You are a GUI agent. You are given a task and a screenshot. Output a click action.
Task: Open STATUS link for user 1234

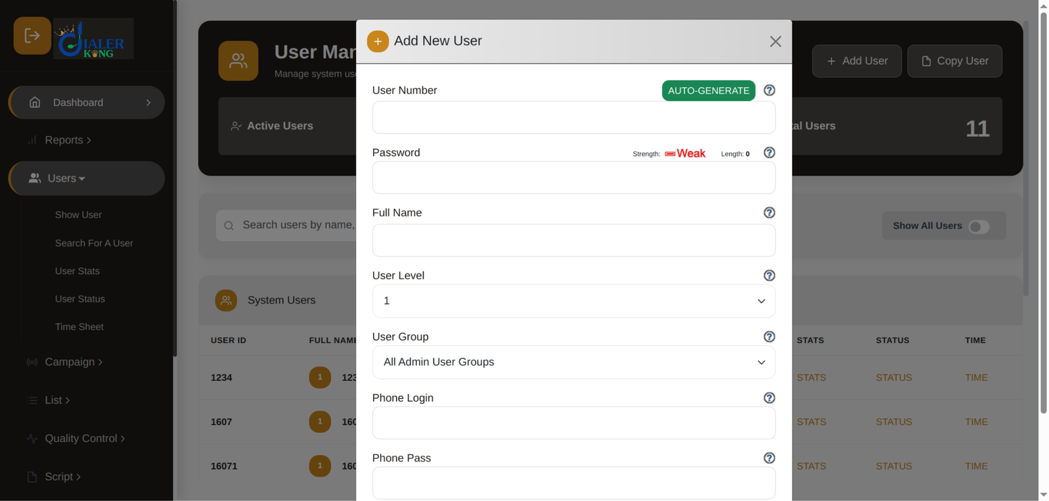point(894,378)
